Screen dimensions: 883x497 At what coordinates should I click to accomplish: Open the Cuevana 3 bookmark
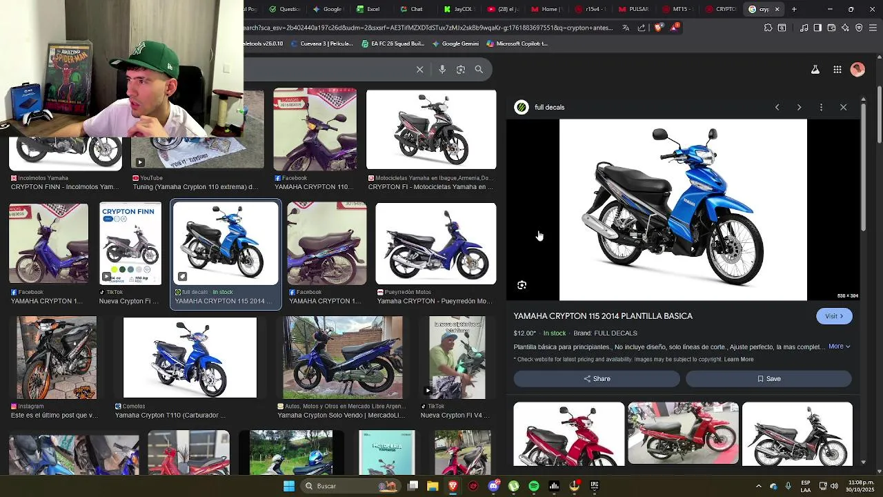coord(322,43)
